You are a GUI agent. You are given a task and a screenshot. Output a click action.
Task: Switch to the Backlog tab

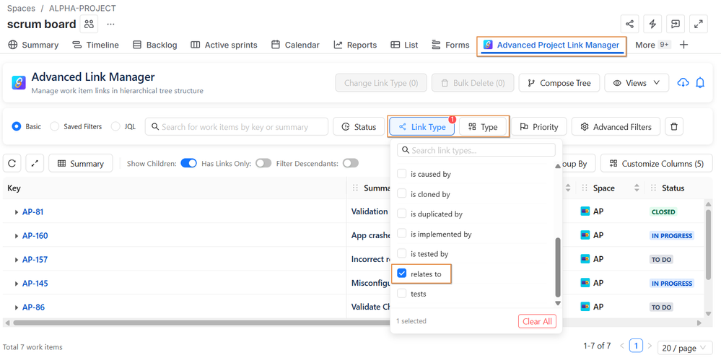(155, 45)
